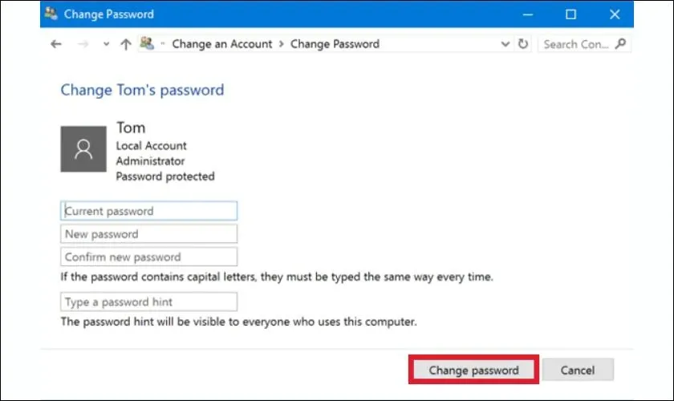674x401 pixels.
Task: Select "Change Password" breadcrumb item
Action: click(x=335, y=44)
